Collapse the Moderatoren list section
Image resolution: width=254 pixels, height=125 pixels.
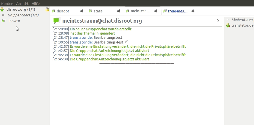pyautogui.click(x=228, y=19)
